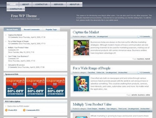Open the Capture the Market article heading
Image resolution: width=156 pixels, height=118 pixels.
coord(86,32)
